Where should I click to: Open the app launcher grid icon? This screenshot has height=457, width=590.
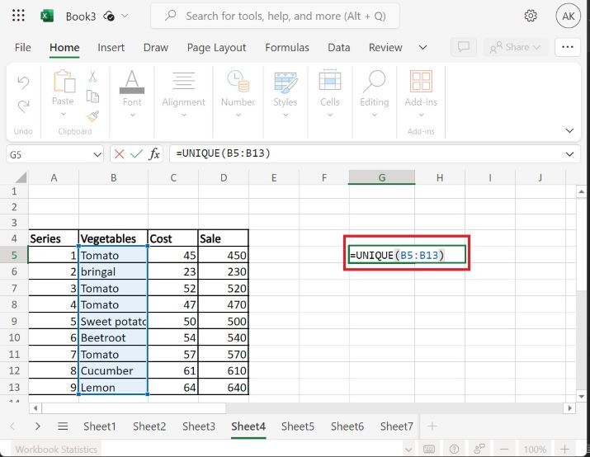pyautogui.click(x=18, y=16)
